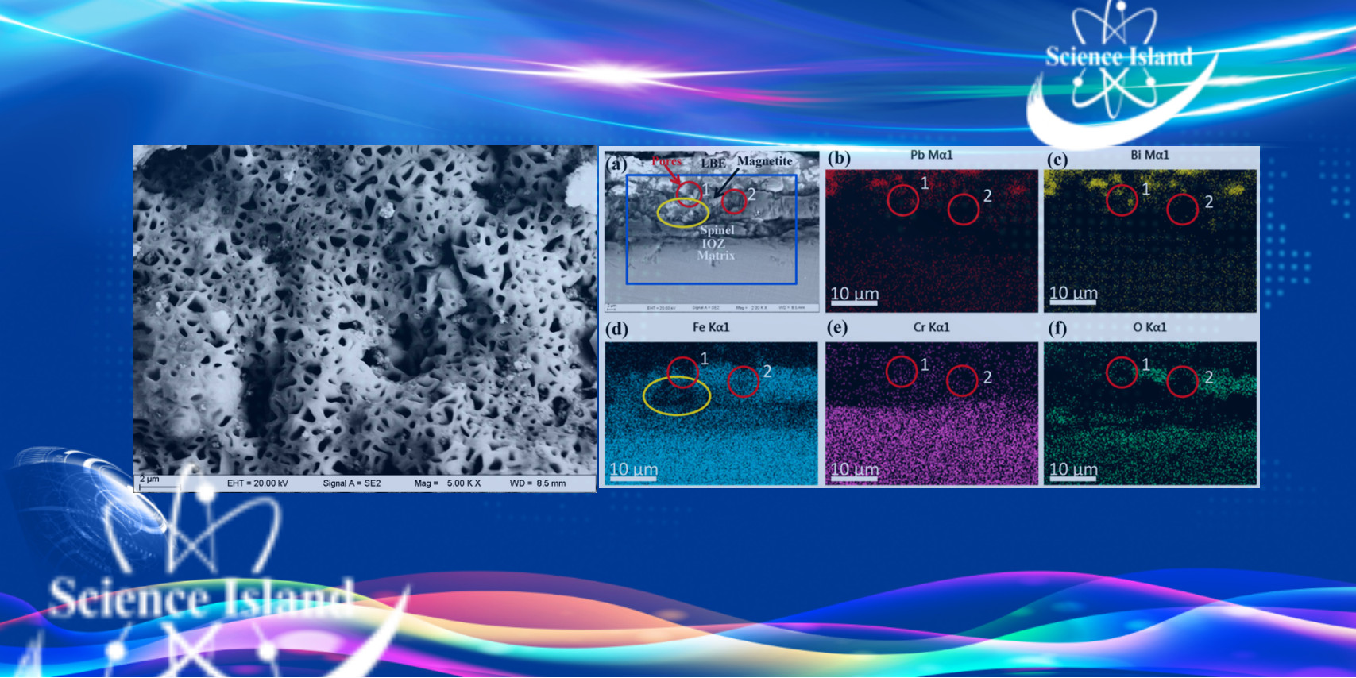1356x678 pixels.
Task: Click the yellow ellipse in Fe Kα1 map
Action: pos(676,395)
